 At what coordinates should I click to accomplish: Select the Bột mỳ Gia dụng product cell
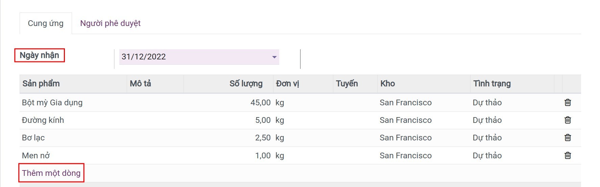click(x=52, y=103)
